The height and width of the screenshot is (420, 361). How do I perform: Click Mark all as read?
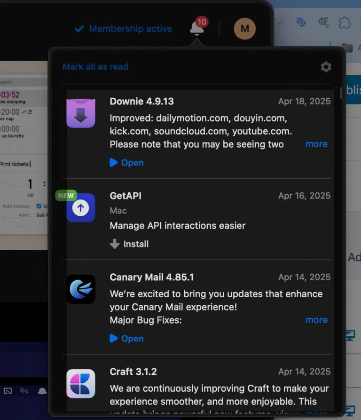(x=95, y=67)
